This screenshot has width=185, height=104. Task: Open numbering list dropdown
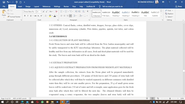(68, 11)
